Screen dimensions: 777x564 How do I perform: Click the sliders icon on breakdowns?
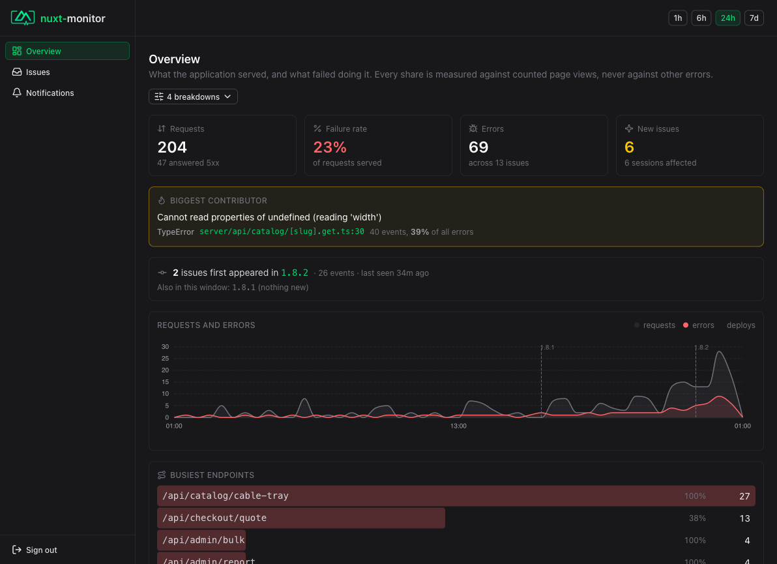pyautogui.click(x=159, y=96)
